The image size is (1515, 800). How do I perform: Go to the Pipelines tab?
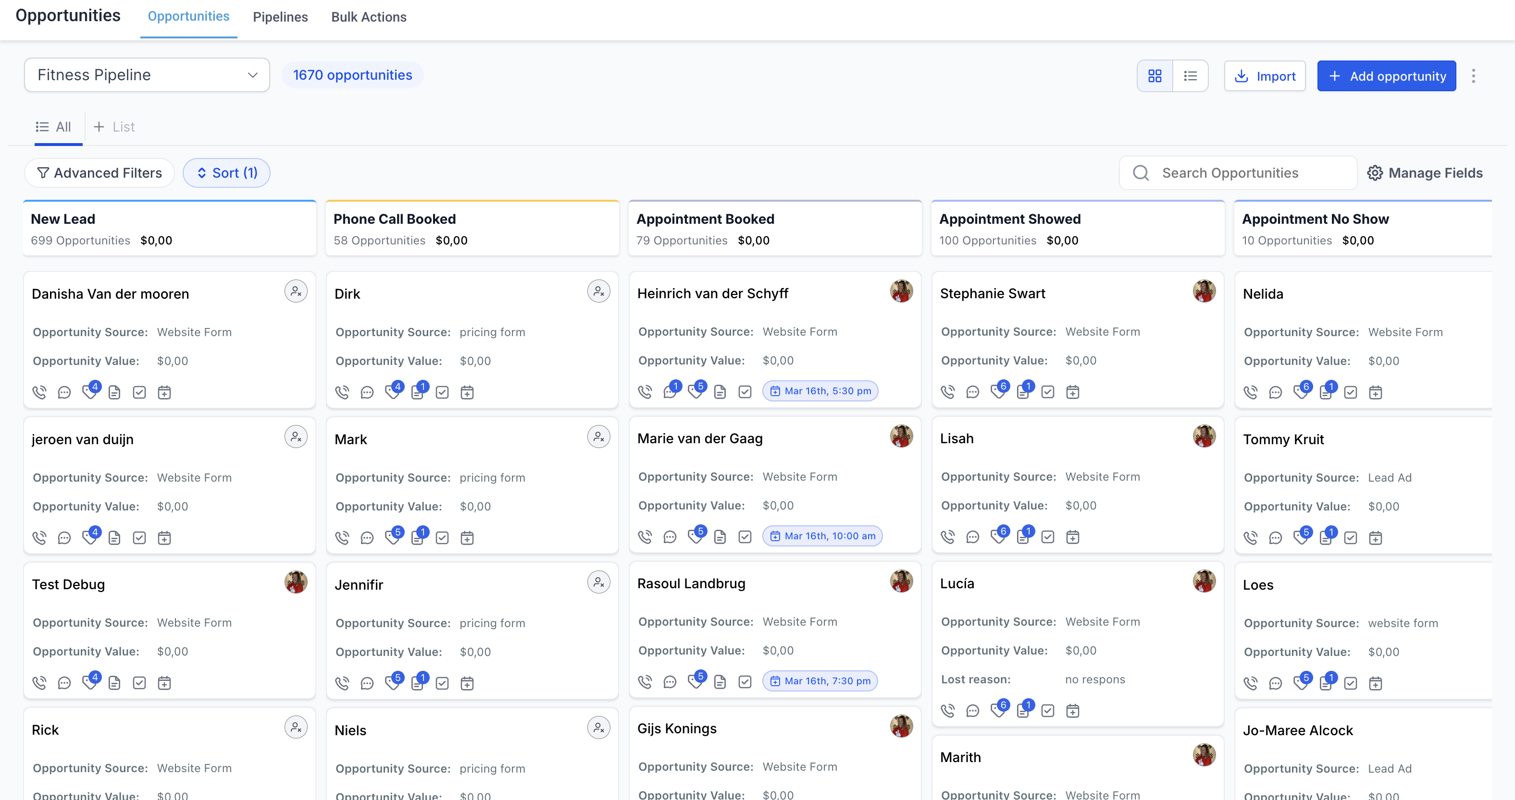[x=280, y=17]
